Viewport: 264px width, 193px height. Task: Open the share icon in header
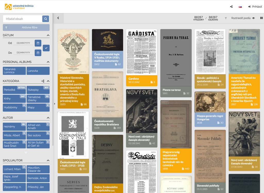[231, 6]
